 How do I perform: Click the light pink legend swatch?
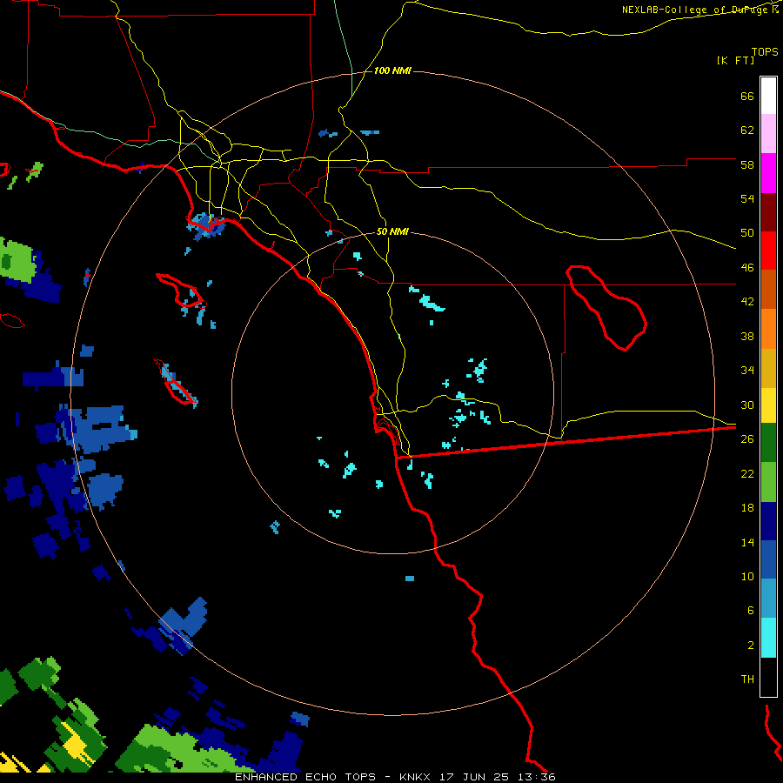[x=768, y=134]
